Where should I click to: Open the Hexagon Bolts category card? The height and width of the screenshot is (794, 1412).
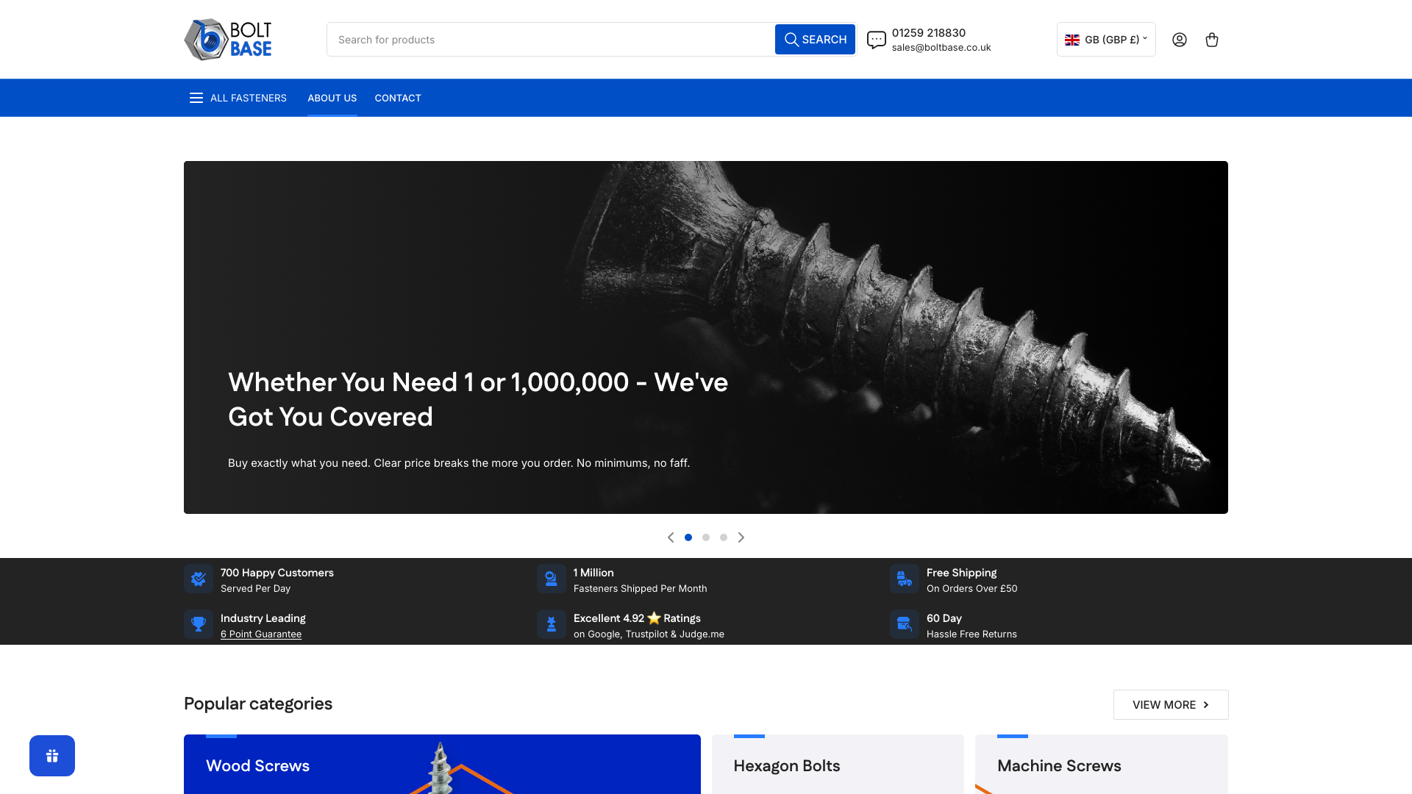838,765
